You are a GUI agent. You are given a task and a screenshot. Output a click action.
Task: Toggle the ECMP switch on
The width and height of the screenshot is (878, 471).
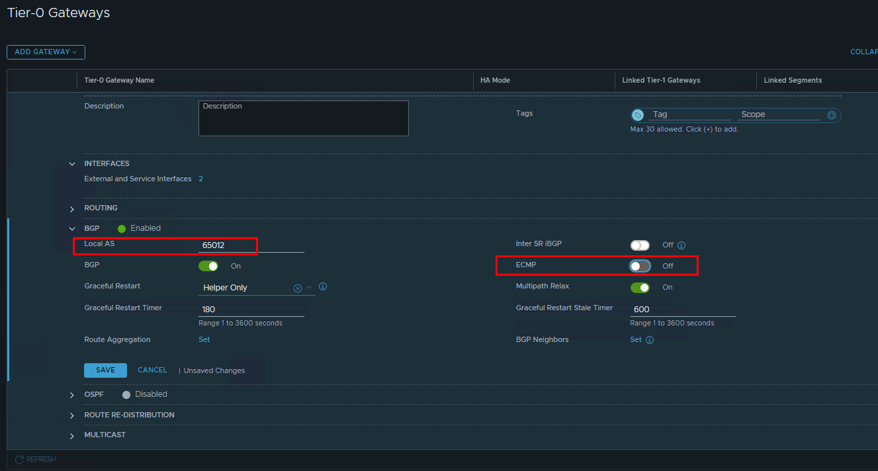(640, 266)
